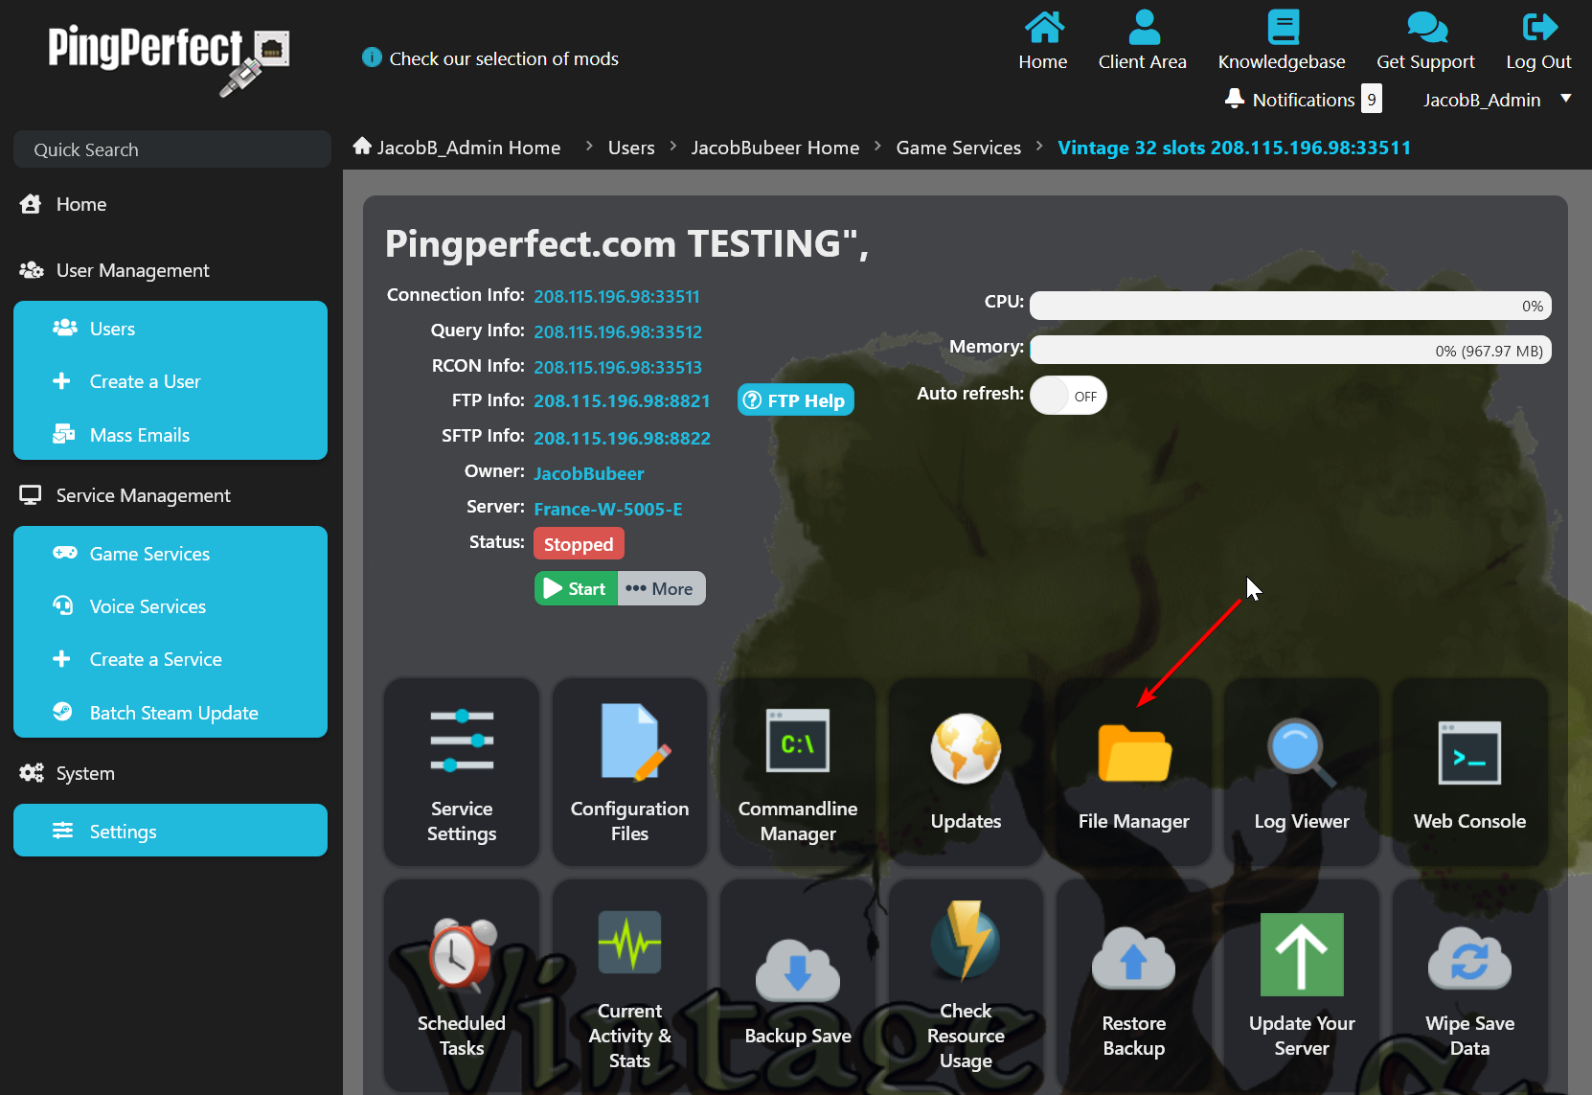Open Check Resource Usage tile
Screen dimensions: 1592x1095
tap(966, 987)
